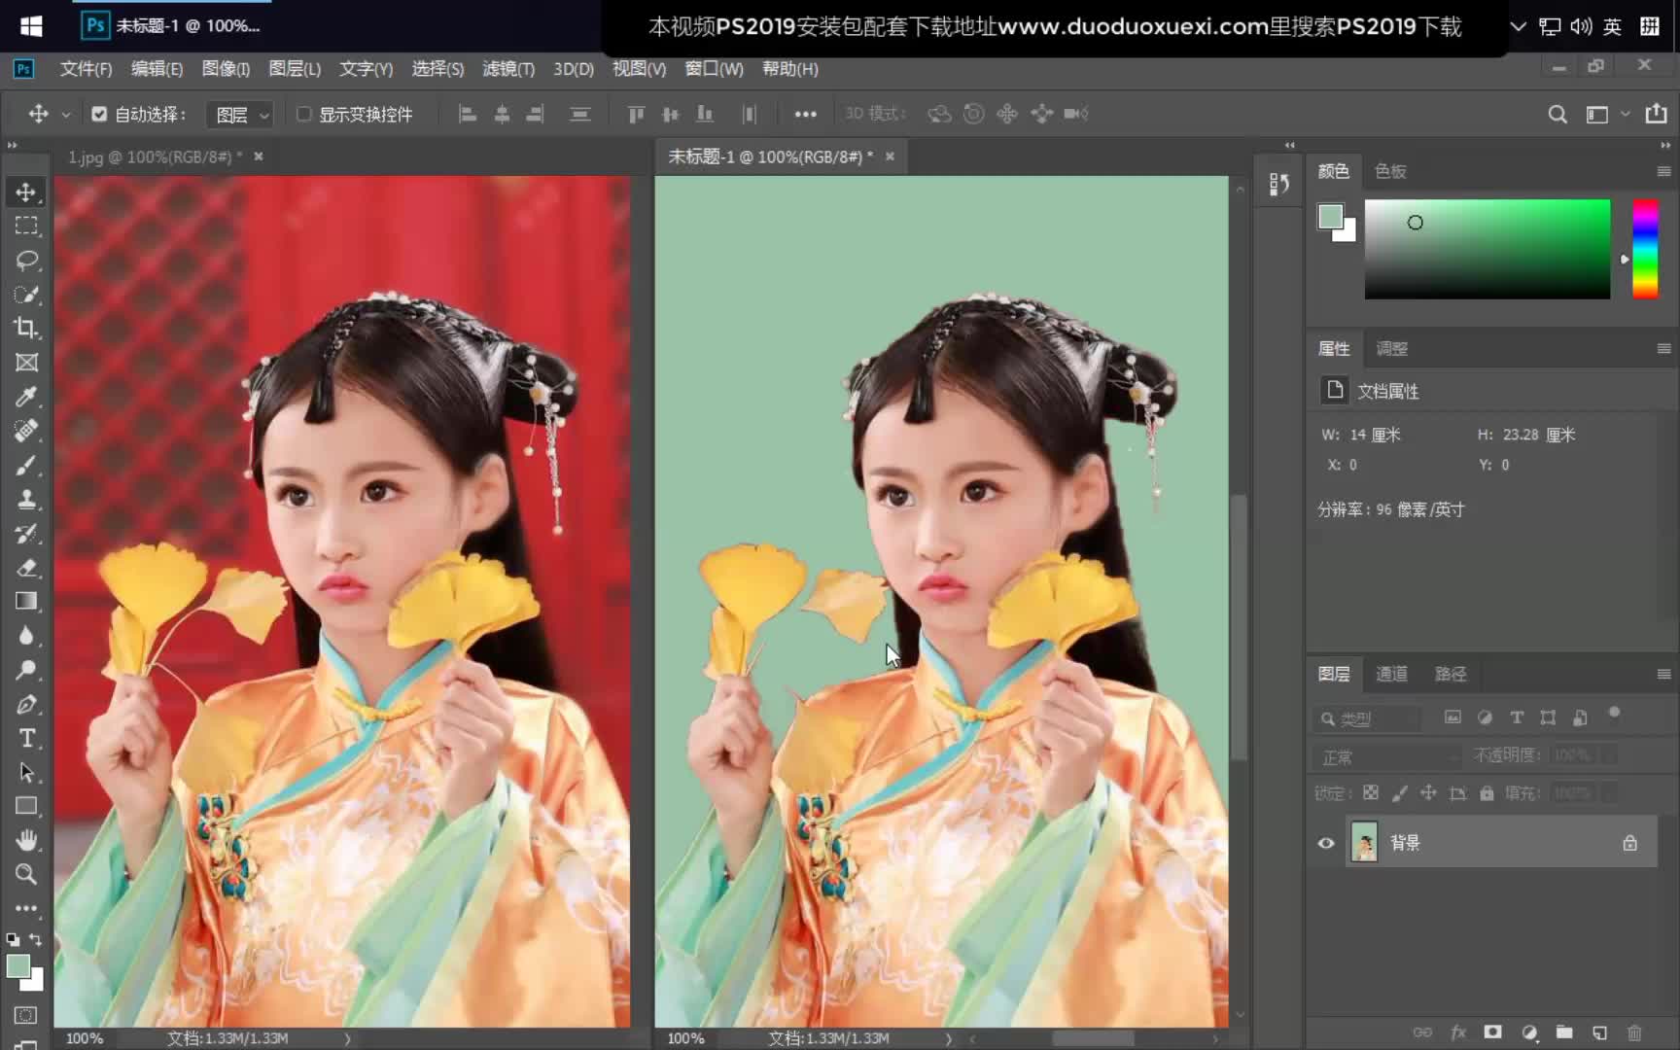Screen dimensions: 1680x1050
Task: Toggle pixel layer filter
Action: point(1452,717)
